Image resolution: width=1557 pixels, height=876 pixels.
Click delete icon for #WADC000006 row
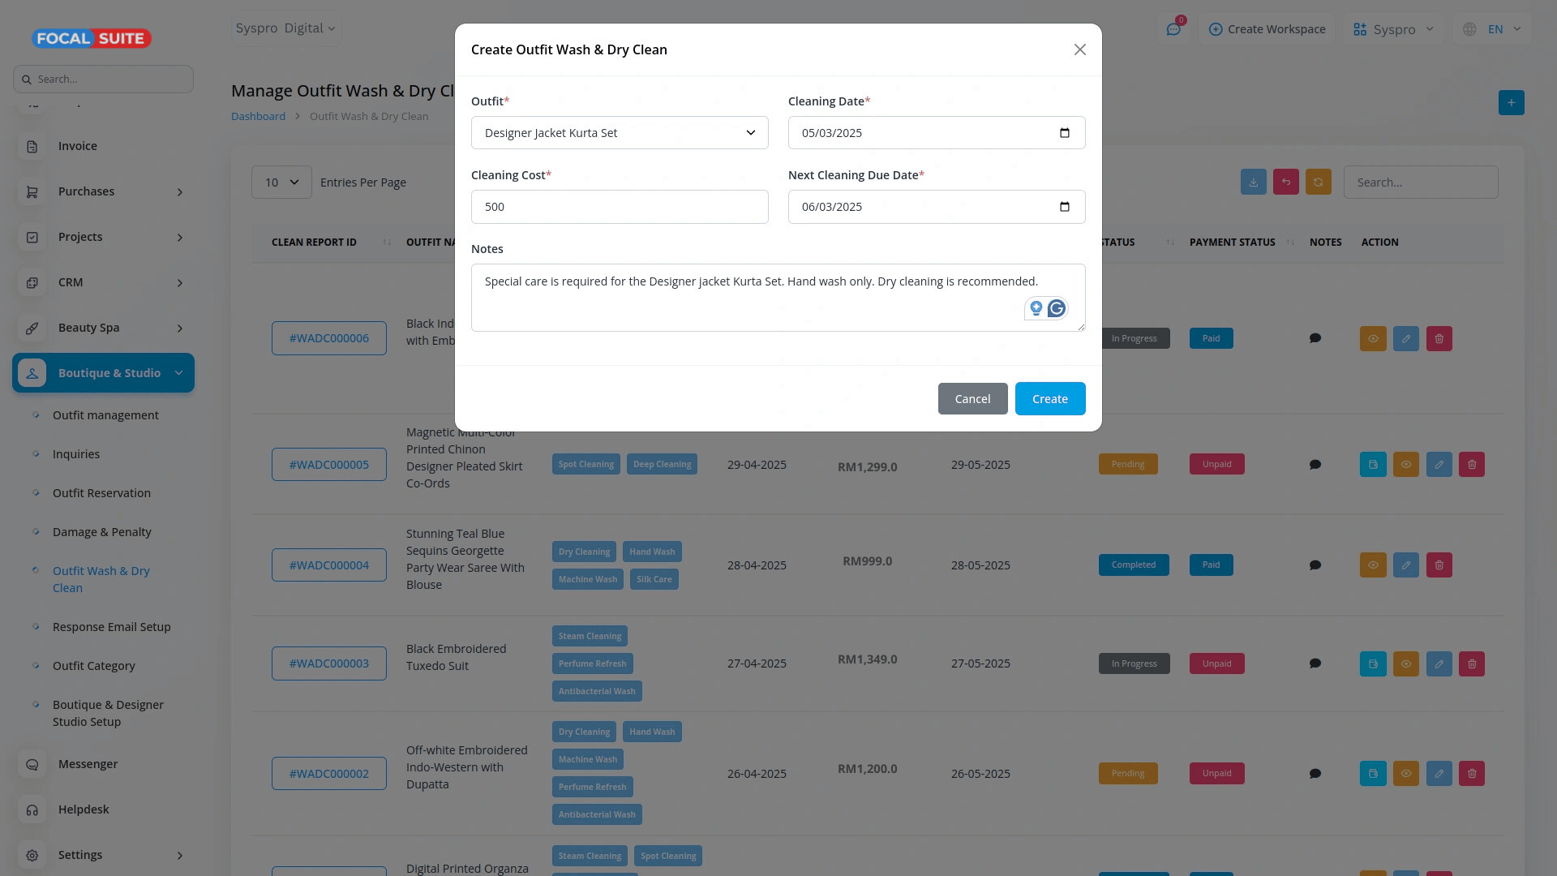pyautogui.click(x=1439, y=338)
